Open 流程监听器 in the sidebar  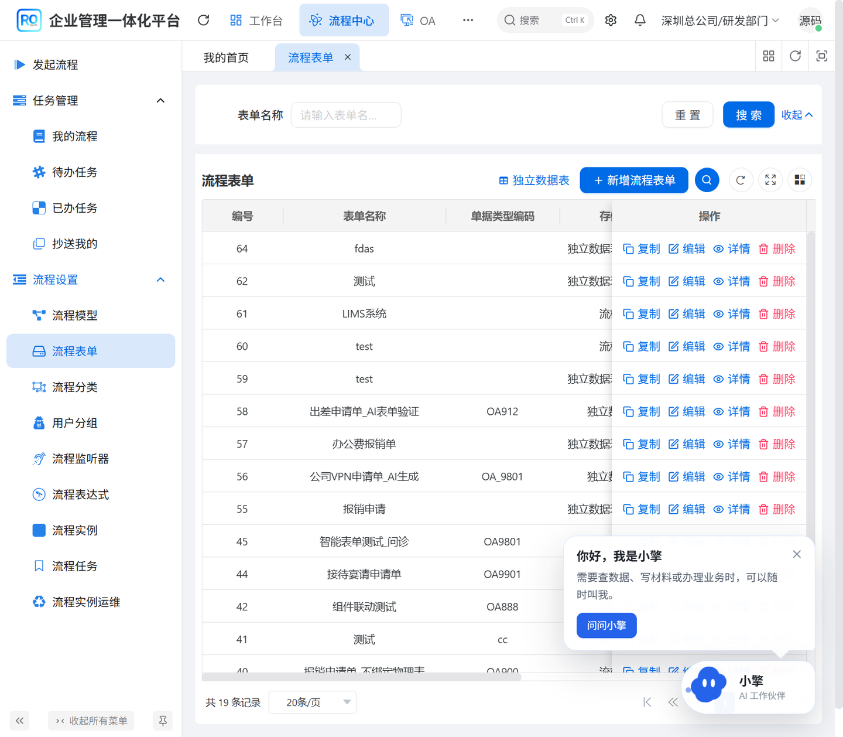coord(91,459)
